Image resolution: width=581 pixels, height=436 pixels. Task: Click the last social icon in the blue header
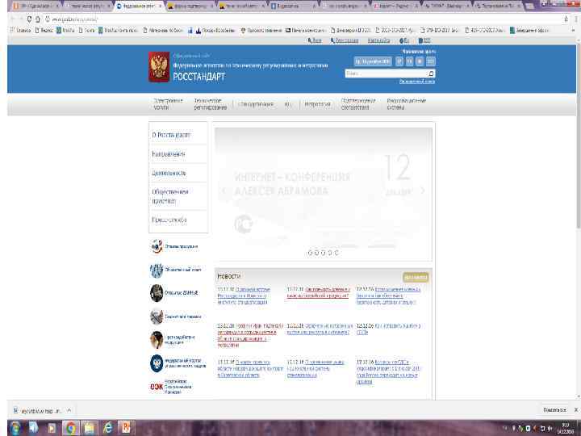pyautogui.click(x=431, y=61)
